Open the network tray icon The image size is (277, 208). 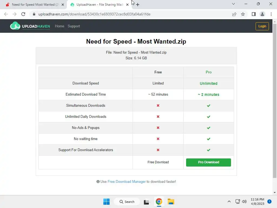[238, 201]
